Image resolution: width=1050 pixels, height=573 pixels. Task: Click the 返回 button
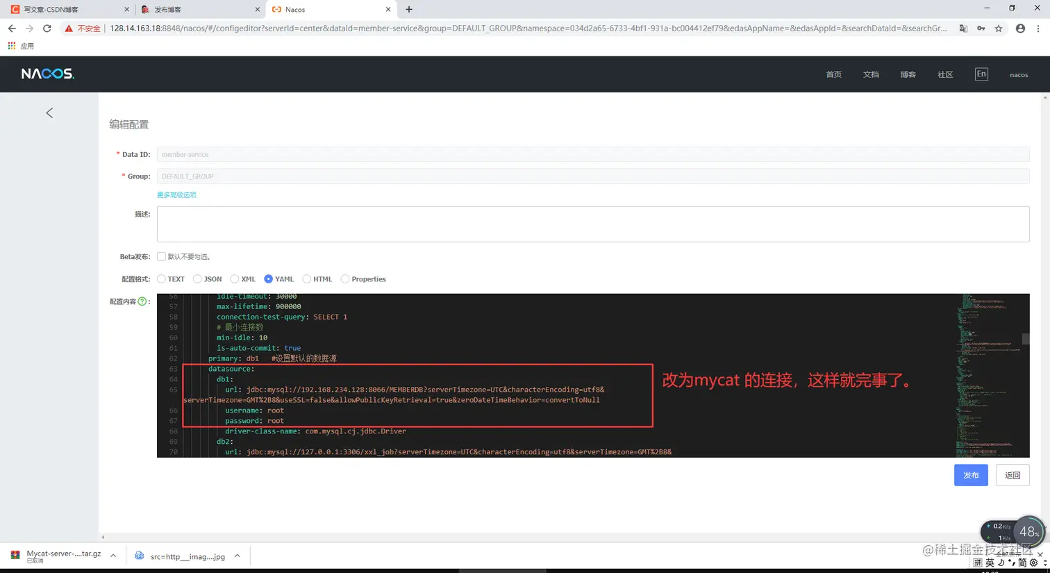pos(1012,475)
